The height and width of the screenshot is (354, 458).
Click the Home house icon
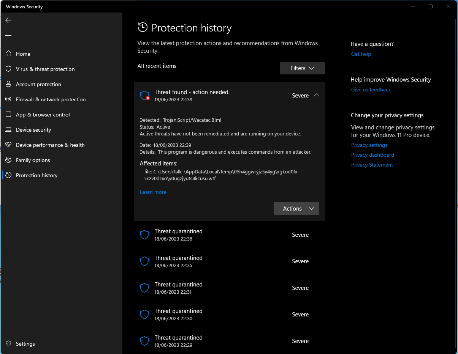[8, 54]
